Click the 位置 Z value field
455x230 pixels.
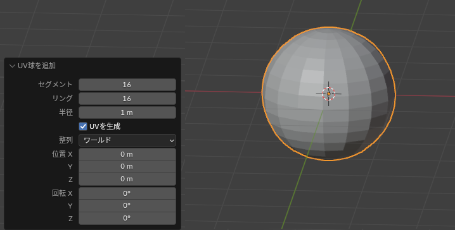click(127, 179)
